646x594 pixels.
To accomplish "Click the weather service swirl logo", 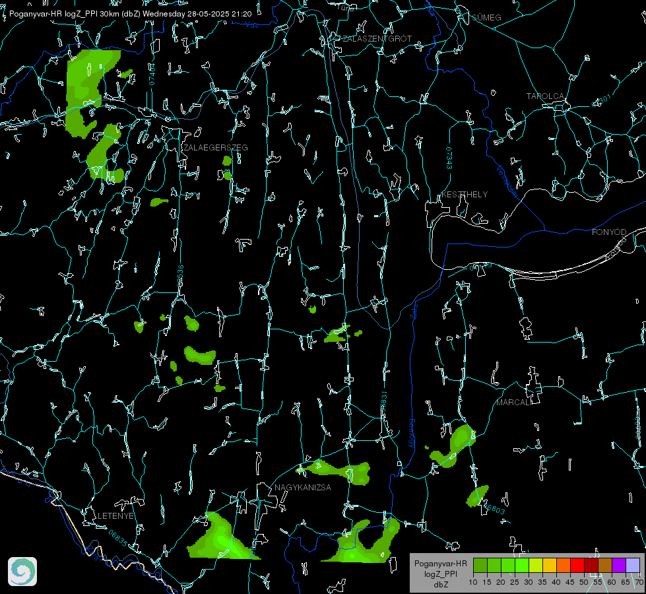I will [22, 572].
